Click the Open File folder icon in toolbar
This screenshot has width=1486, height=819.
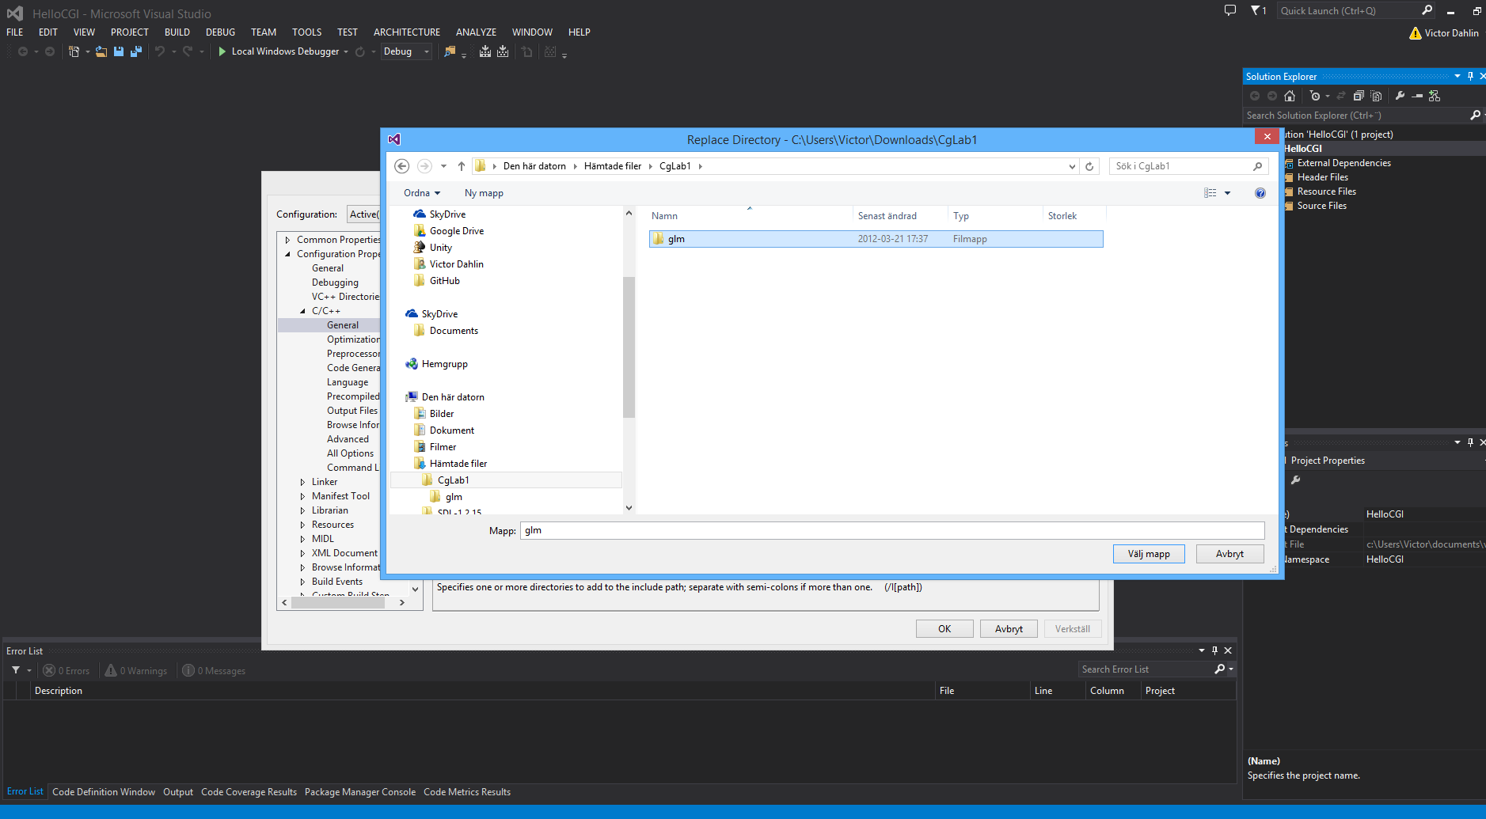(x=101, y=51)
